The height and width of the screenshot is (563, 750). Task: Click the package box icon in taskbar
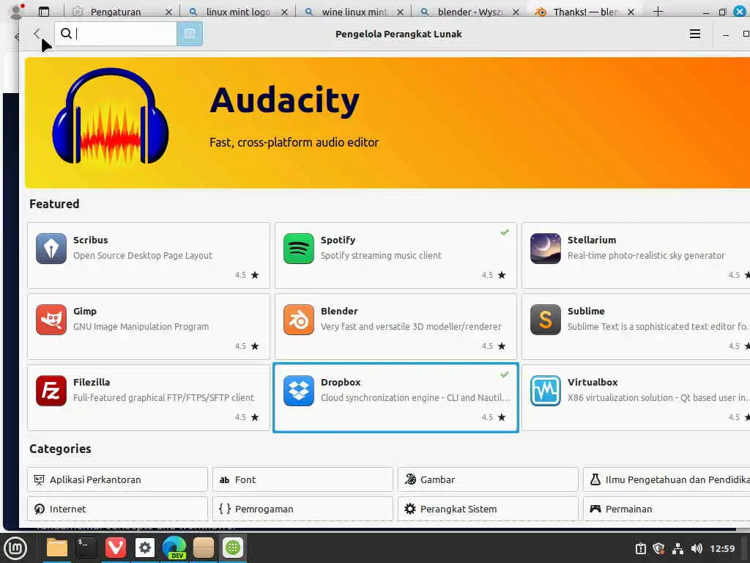pyautogui.click(x=204, y=548)
